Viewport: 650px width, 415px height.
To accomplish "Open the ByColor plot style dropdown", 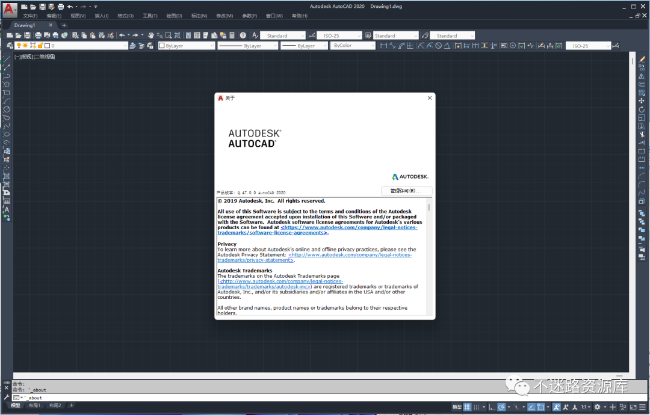I will [x=353, y=46].
